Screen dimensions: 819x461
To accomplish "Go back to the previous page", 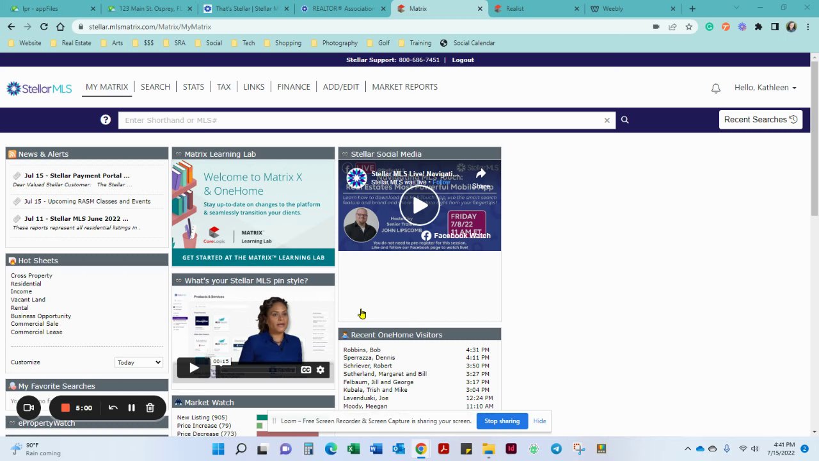I will click(x=11, y=27).
